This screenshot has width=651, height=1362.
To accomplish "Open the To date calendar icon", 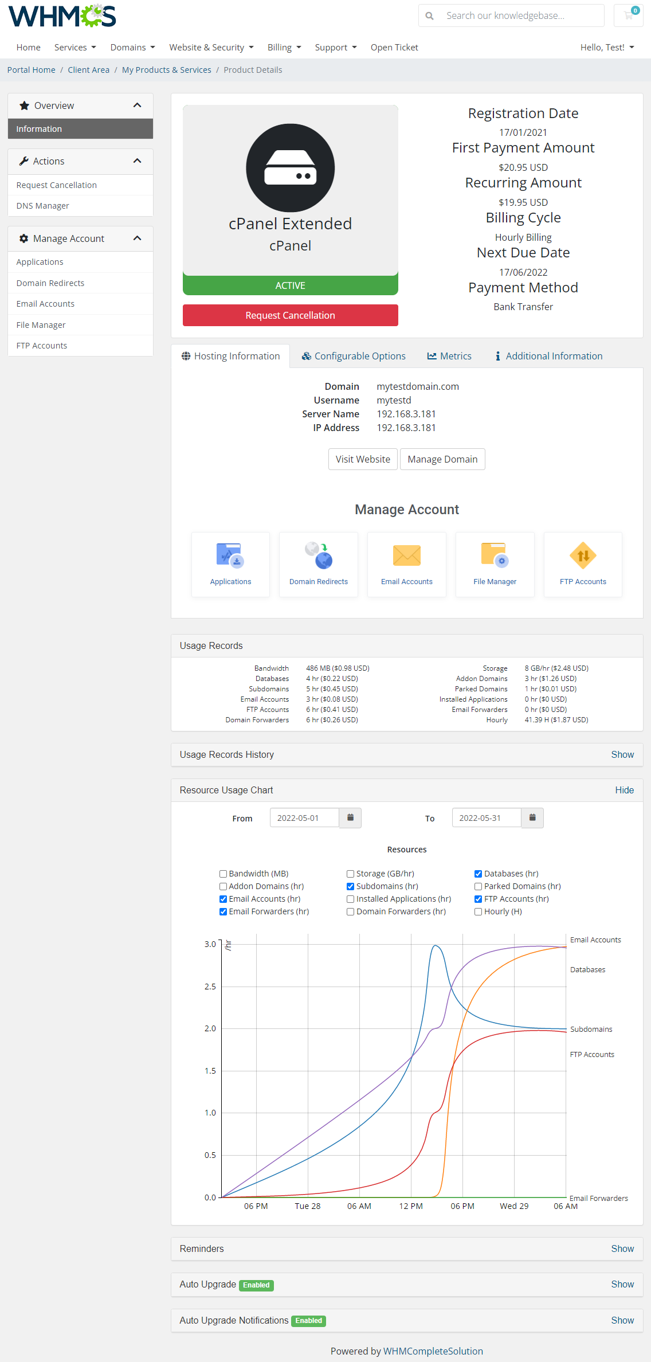I will pos(532,818).
